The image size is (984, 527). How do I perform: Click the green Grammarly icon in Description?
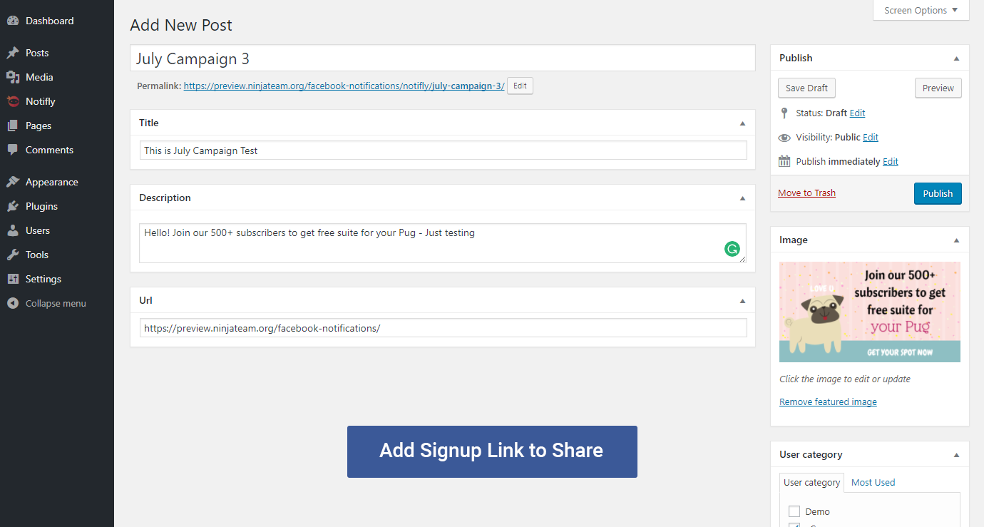coord(732,249)
